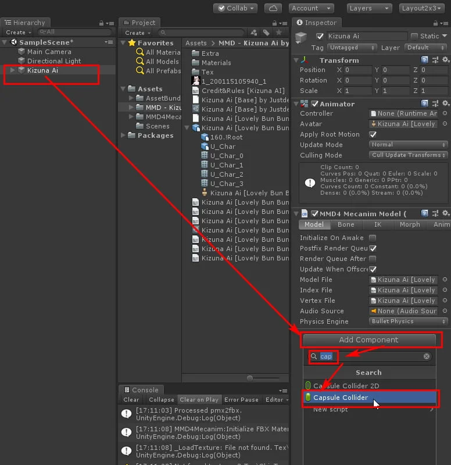Open the Layout2x3 dropdown

(423, 8)
